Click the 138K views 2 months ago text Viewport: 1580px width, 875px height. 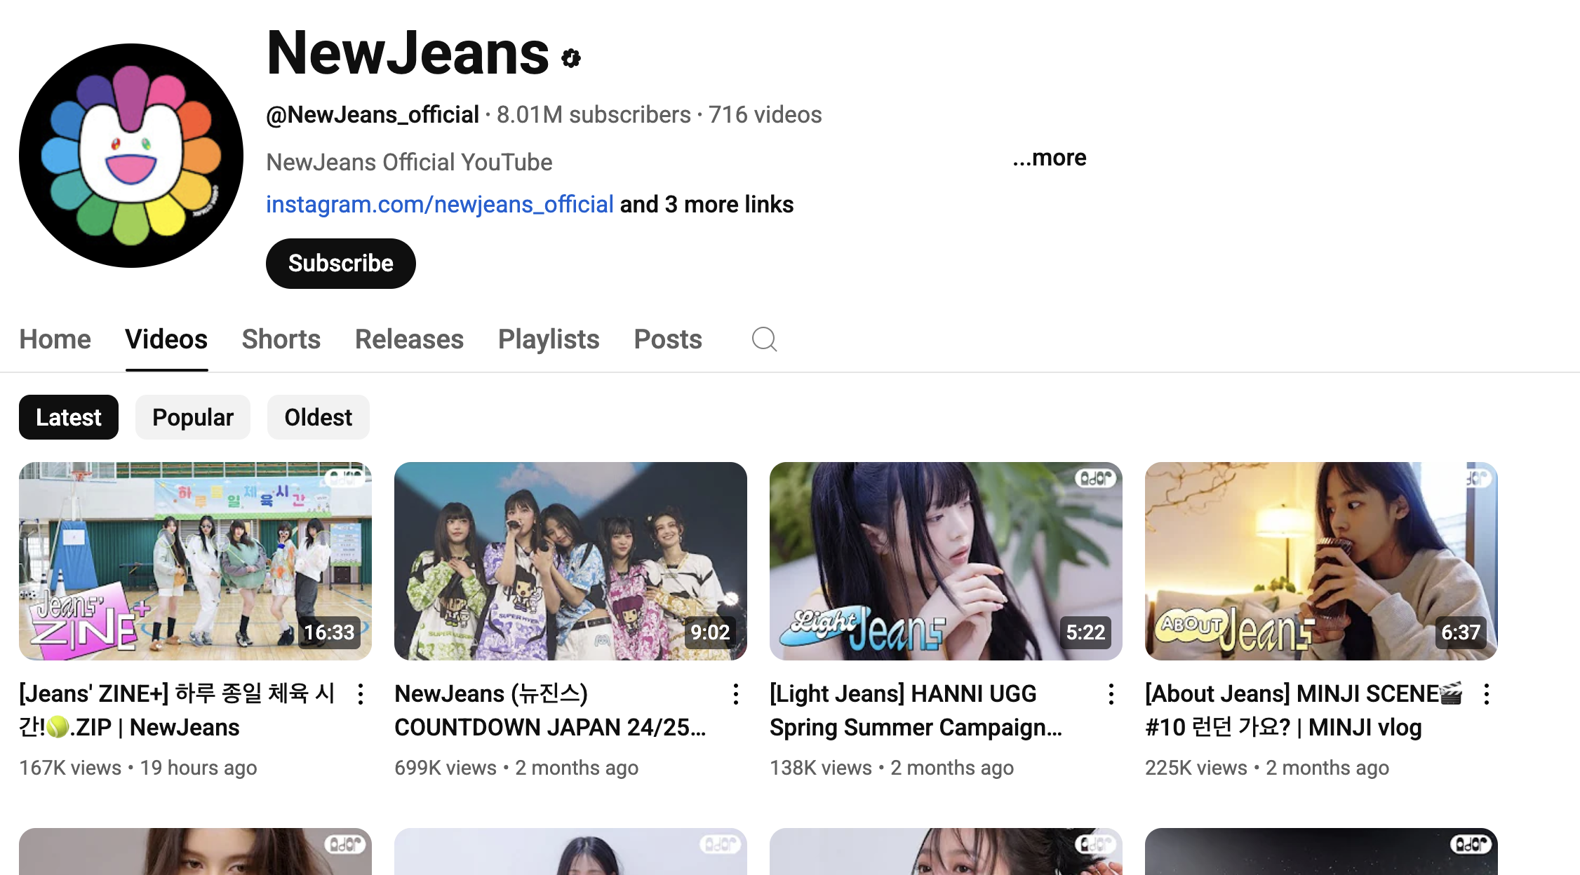tap(892, 768)
